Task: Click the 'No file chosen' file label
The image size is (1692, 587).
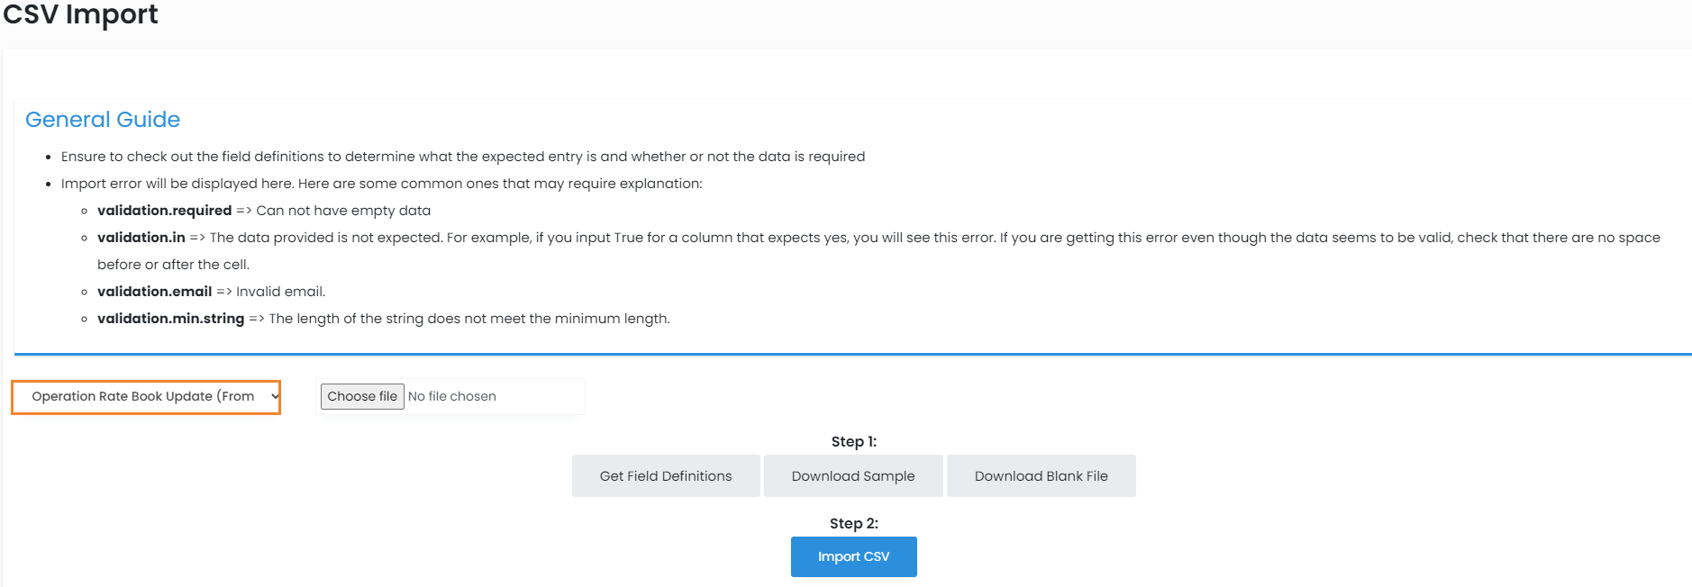Action: tap(452, 396)
